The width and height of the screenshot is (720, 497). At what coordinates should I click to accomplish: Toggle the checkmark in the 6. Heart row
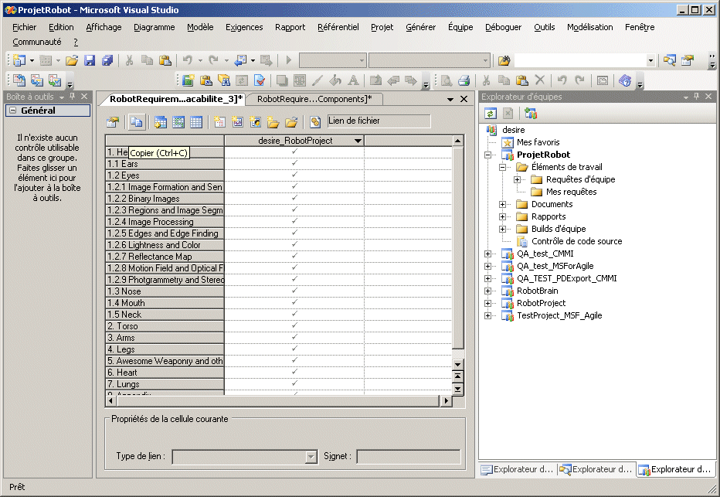coord(294,373)
